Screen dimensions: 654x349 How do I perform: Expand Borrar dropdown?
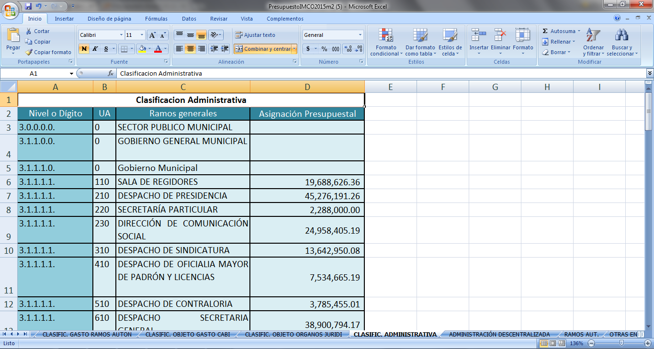pos(570,52)
